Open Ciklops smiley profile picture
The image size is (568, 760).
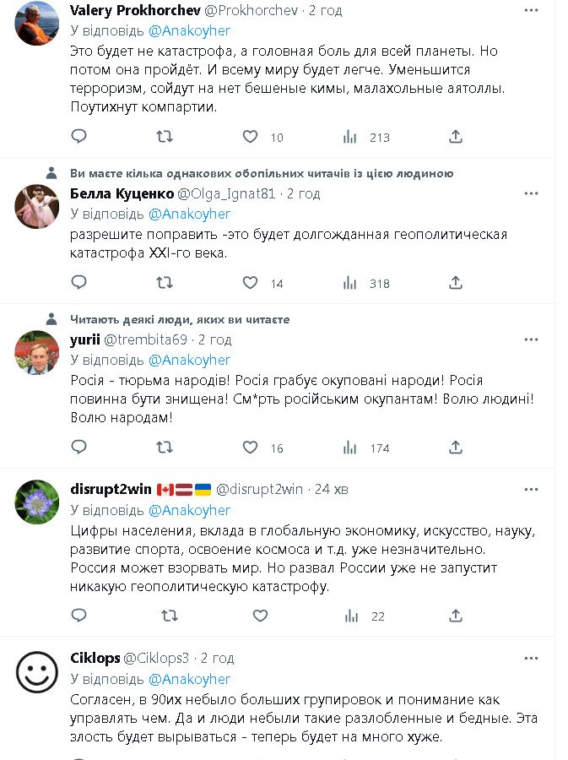(x=37, y=671)
